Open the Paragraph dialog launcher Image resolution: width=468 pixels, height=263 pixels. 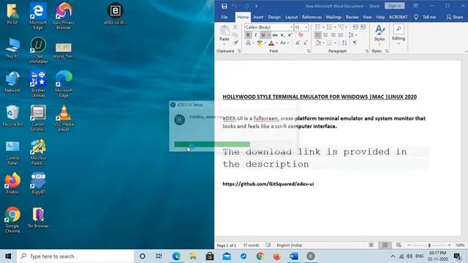(x=366, y=51)
